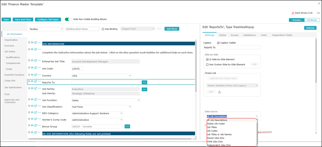Click warning triangle beside Choice List Edit
The image size is (322, 147).
tap(219, 92)
